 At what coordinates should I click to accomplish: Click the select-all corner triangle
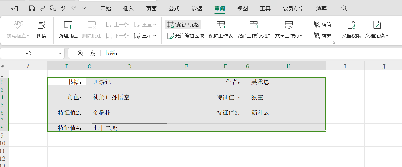point(3,66)
